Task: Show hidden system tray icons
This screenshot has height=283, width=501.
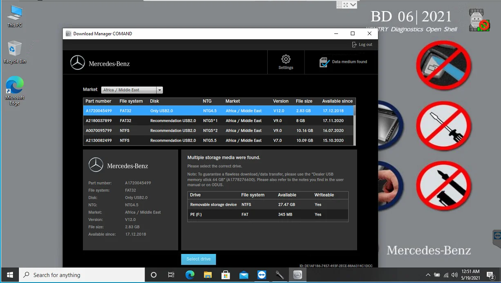Action: tap(428, 275)
